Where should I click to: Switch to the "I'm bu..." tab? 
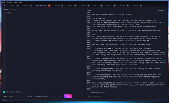pyautogui.click(x=123, y=6)
